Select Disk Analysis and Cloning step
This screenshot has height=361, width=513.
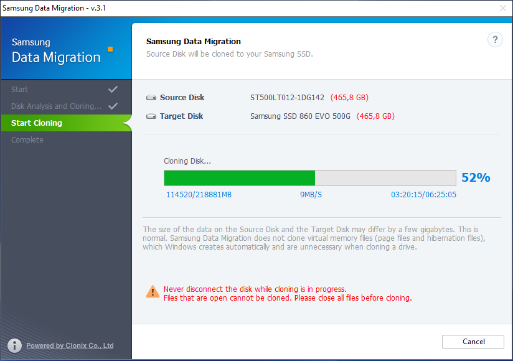coord(66,106)
